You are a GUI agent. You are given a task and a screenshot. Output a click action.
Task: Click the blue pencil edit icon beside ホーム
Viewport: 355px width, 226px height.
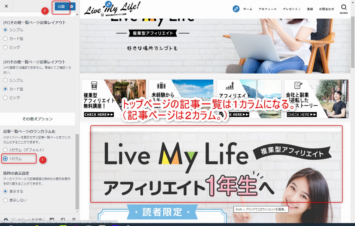236,9
